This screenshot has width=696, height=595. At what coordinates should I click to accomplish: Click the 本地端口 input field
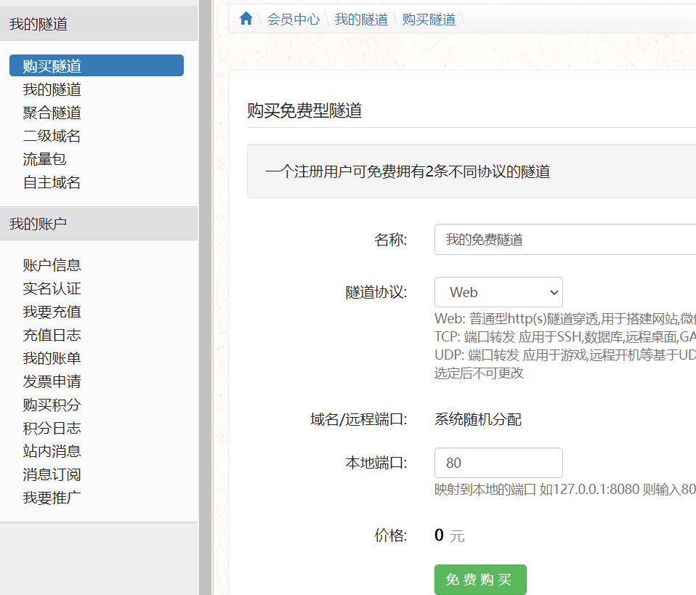coord(498,463)
